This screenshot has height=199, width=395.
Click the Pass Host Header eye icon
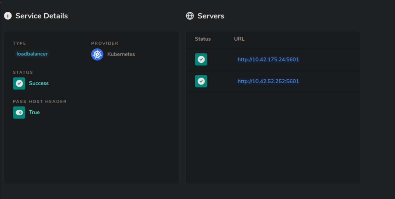click(19, 112)
